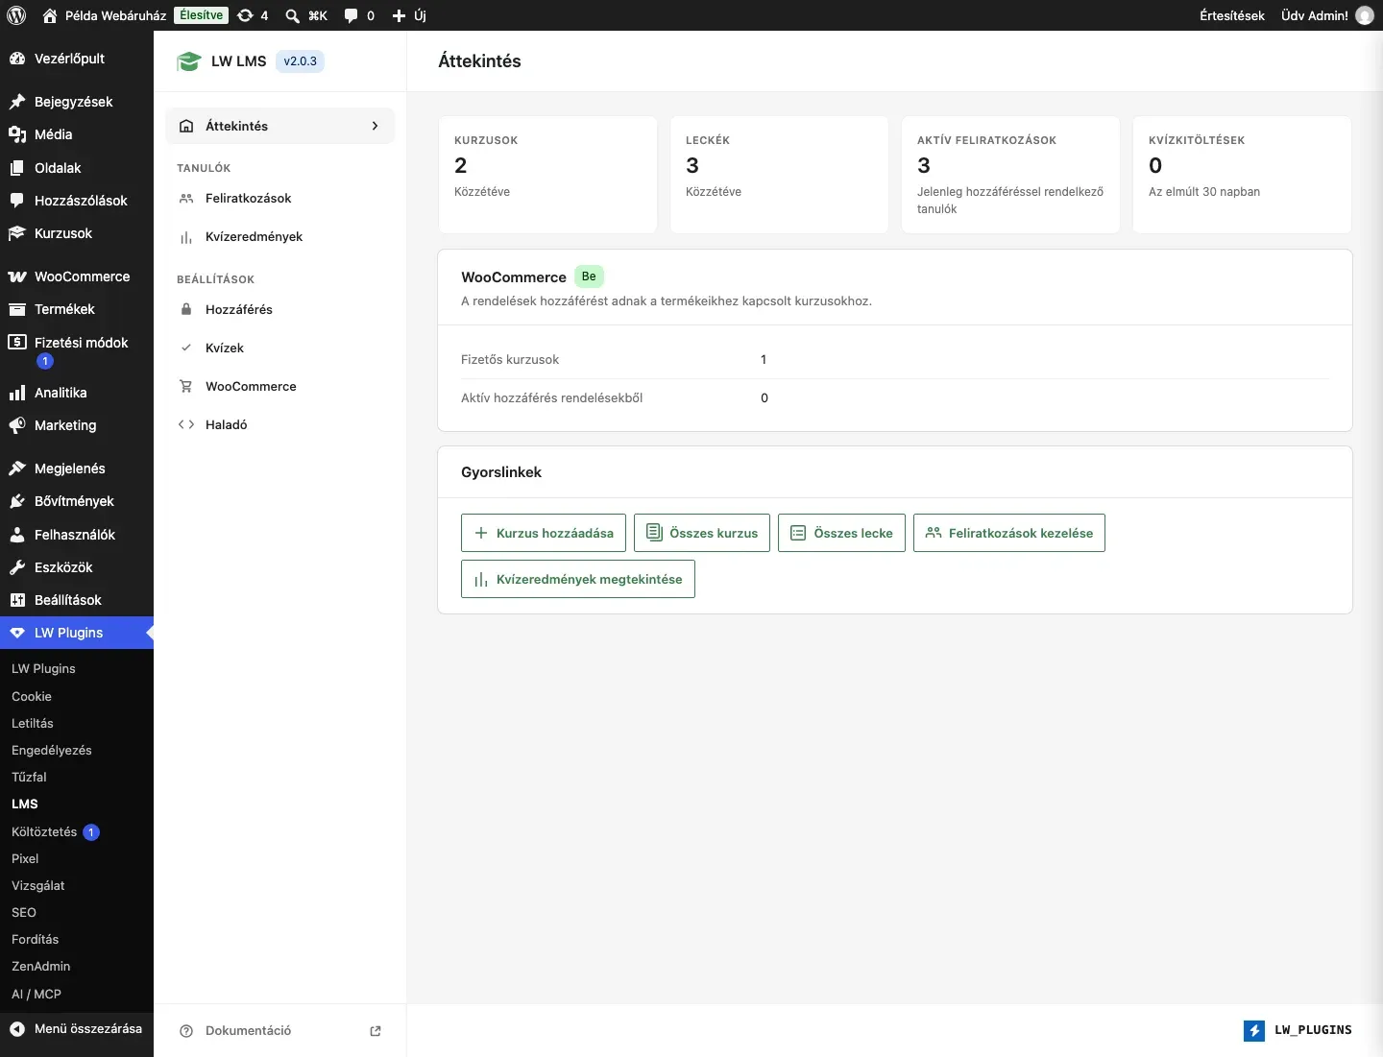The width and height of the screenshot is (1383, 1057).
Task: Expand the Áttekintés chevron arrow
Action: pos(375,126)
